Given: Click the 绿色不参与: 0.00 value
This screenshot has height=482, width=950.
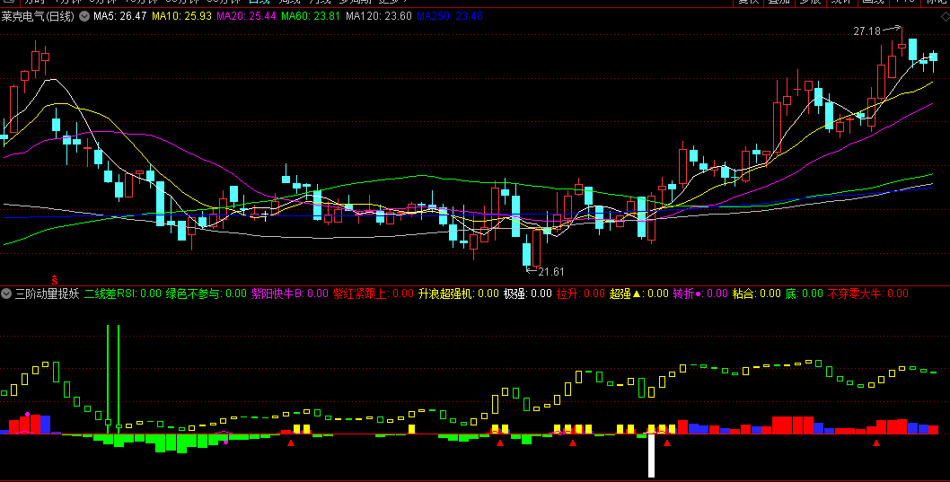Looking at the screenshot, I should point(206,294).
